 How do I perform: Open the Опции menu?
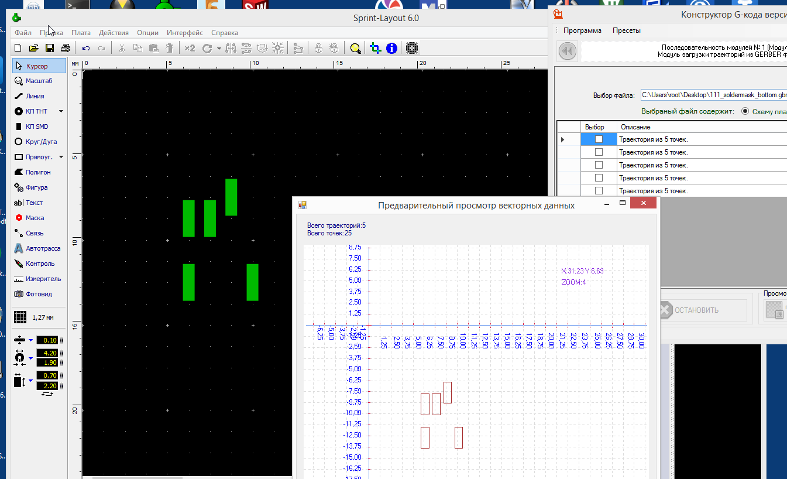point(147,33)
